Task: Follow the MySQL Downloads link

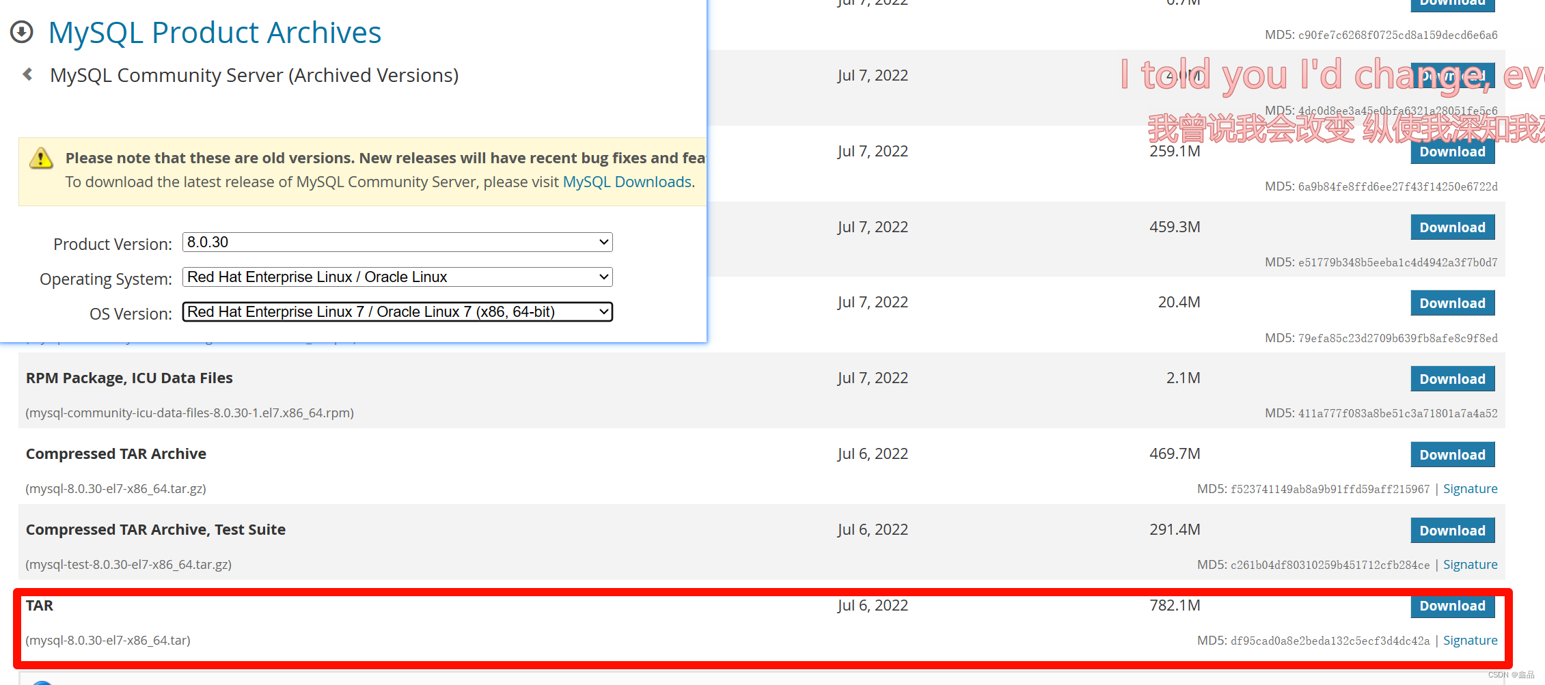Action: 627,182
